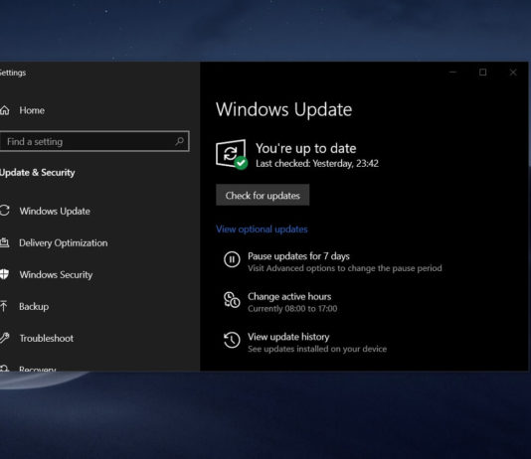
Task: Click the active hours clock icon
Action: [232, 300]
